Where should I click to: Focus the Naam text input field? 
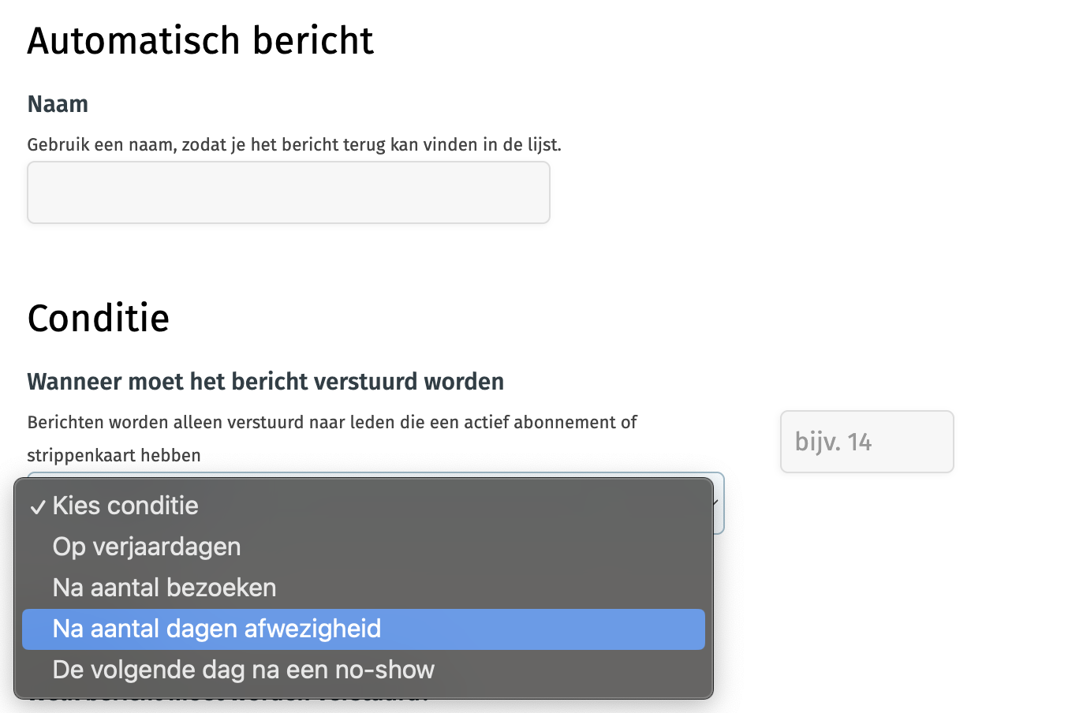[x=289, y=192]
